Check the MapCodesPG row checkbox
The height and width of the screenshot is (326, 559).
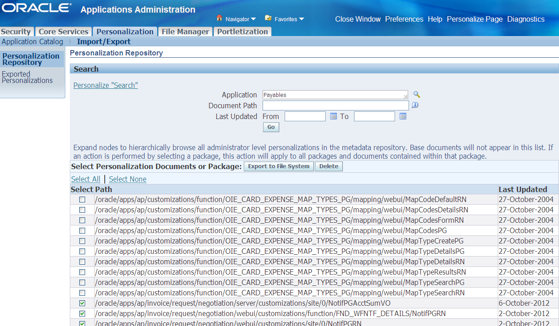tap(82, 230)
